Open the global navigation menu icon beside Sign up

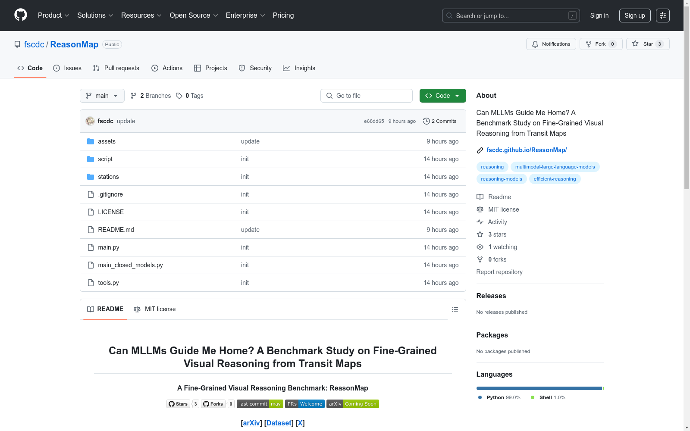coord(663,16)
